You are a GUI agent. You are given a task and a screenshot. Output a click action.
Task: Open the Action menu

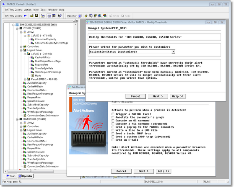(x=28, y=10)
